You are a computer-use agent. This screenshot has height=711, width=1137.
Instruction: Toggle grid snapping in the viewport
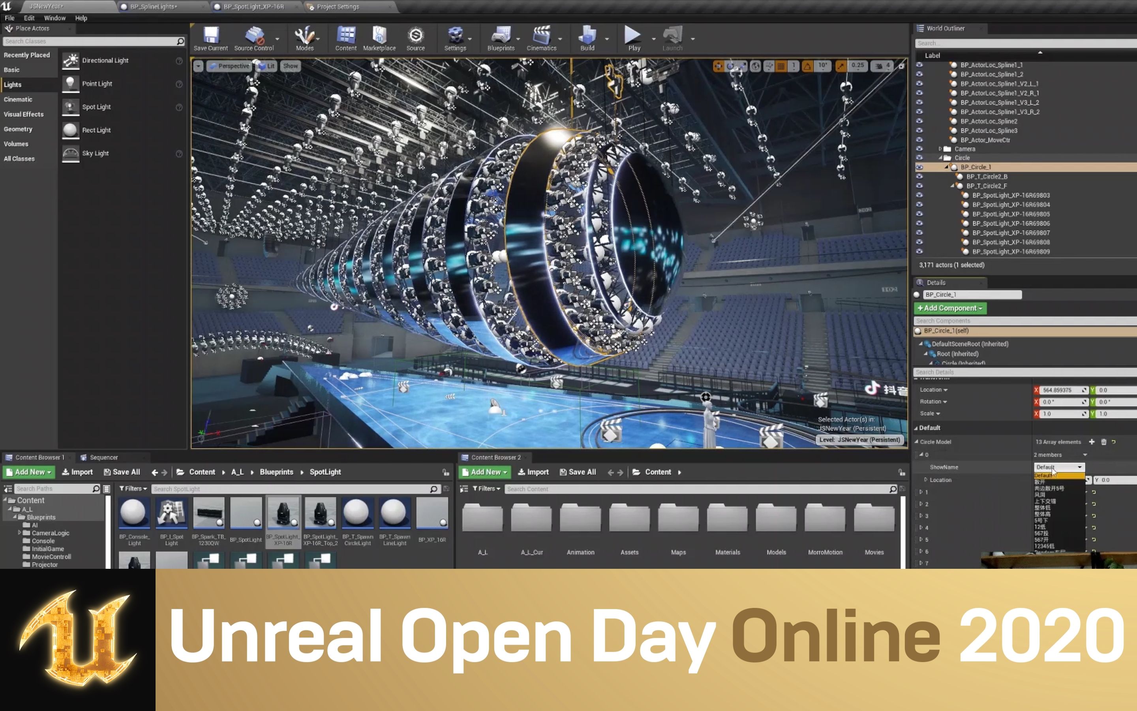coord(781,66)
